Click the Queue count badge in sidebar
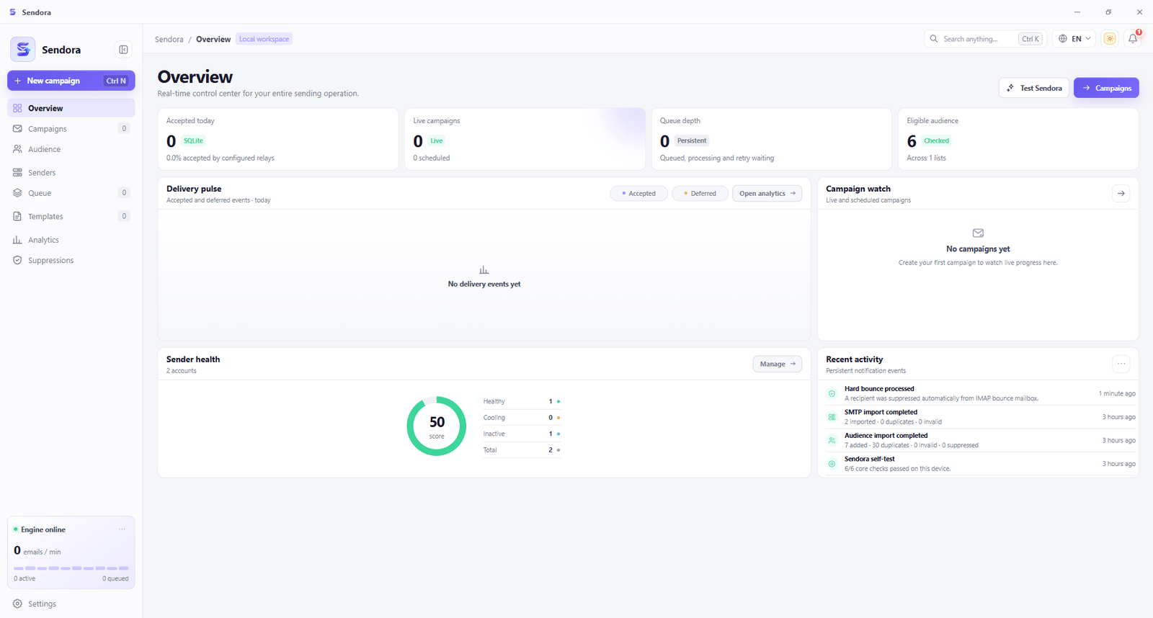1153x618 pixels. tap(124, 192)
